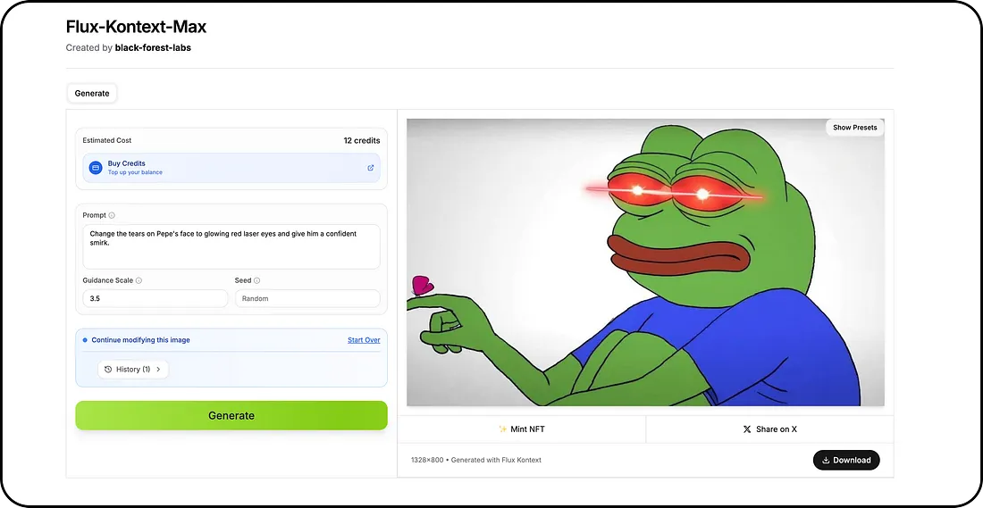Expand the History (1) chevron
The height and width of the screenshot is (508, 983).
(158, 370)
